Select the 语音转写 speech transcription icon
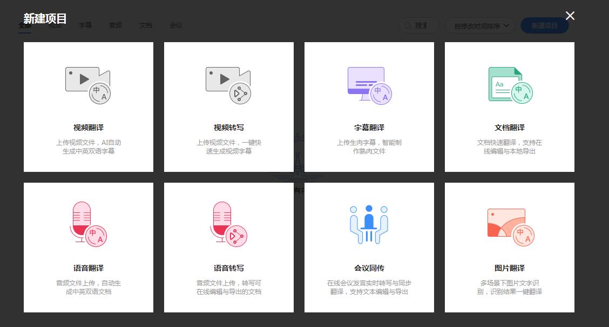 228,223
